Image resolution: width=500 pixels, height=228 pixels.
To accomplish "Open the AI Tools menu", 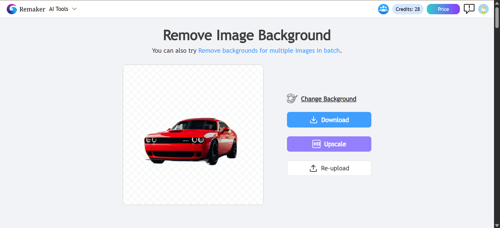I will click(x=59, y=9).
